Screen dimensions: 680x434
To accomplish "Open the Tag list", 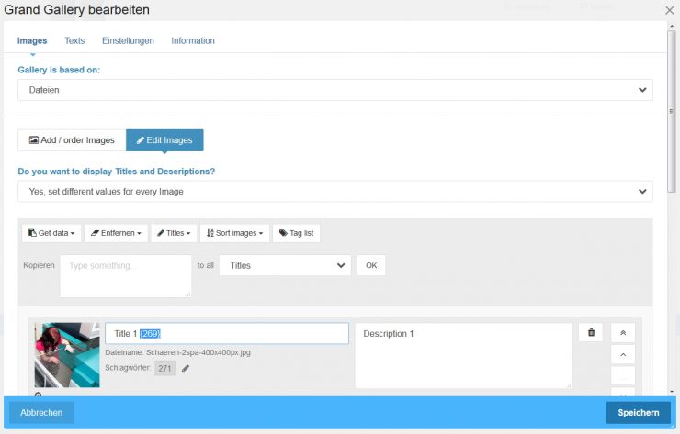I will click(296, 233).
